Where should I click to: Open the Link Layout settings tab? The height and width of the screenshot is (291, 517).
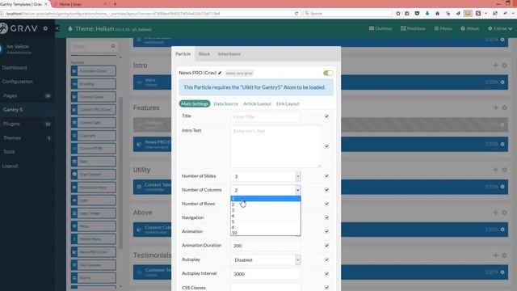(288, 103)
